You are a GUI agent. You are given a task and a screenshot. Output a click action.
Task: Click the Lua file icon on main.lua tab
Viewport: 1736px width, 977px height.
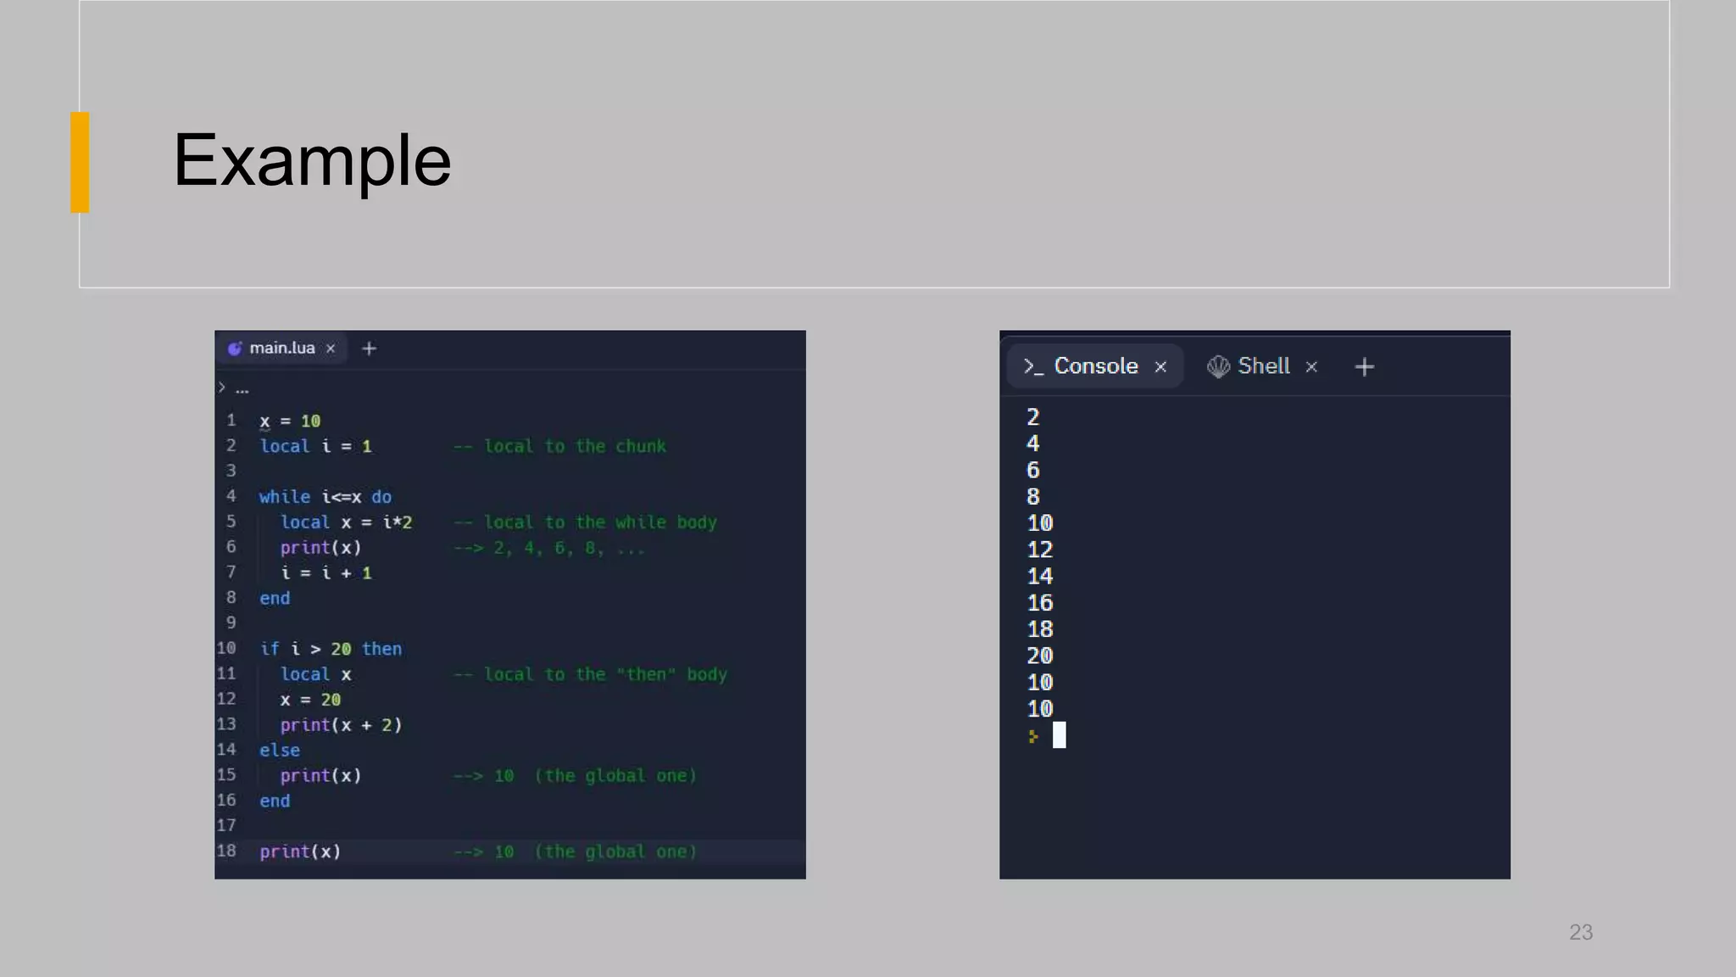coord(235,348)
